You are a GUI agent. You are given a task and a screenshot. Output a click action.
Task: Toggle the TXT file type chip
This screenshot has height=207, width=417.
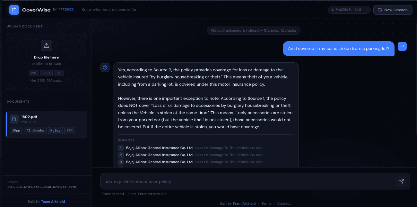click(x=59, y=73)
